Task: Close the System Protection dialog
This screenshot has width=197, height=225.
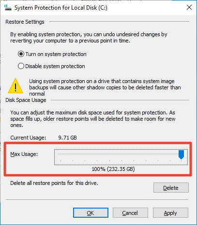Action: [x=189, y=7]
